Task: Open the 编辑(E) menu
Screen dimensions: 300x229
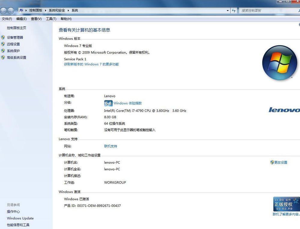Action: (21, 19)
